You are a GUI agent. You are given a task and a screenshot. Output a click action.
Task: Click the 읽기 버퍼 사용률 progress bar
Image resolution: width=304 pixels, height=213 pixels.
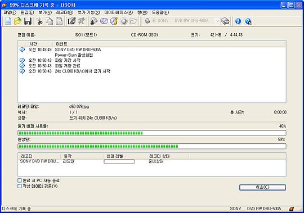[x=152, y=133]
